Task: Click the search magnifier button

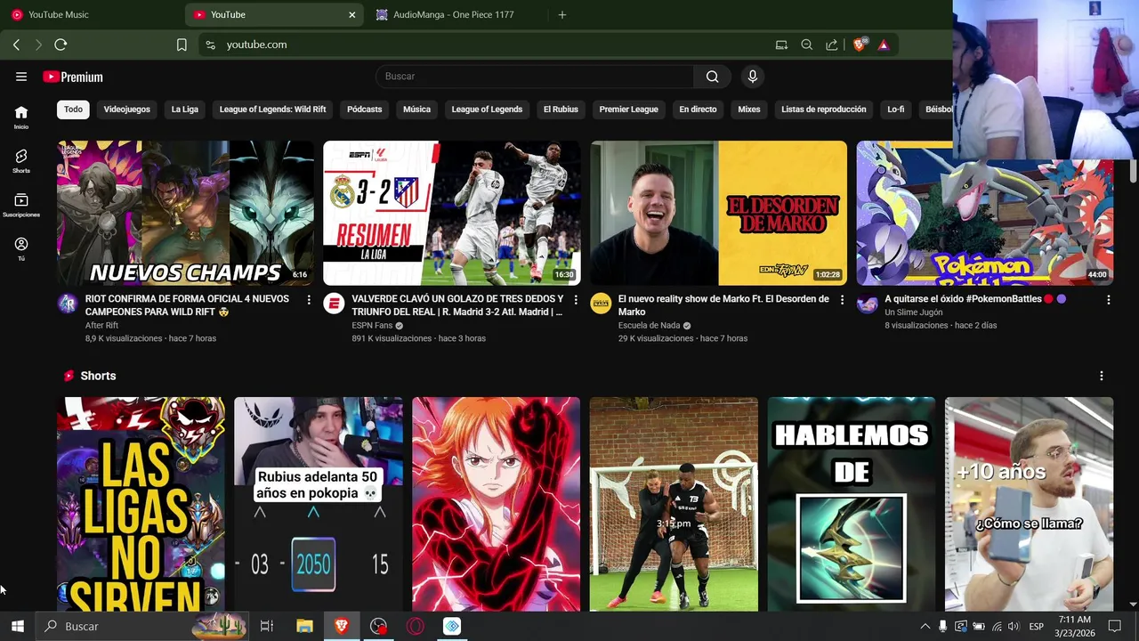Action: [712, 77]
